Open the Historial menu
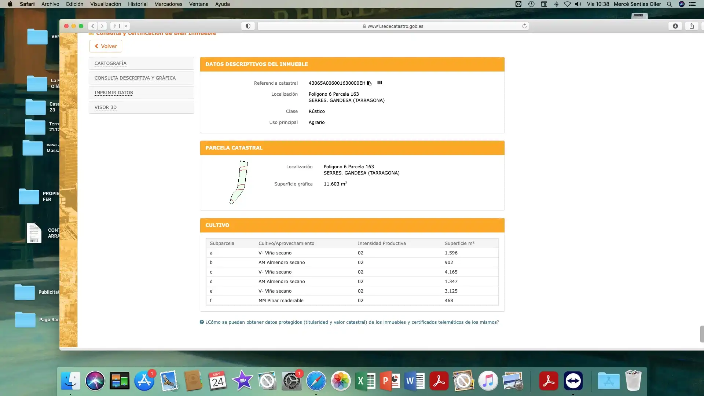Image resolution: width=704 pixels, height=396 pixels. pos(137,4)
